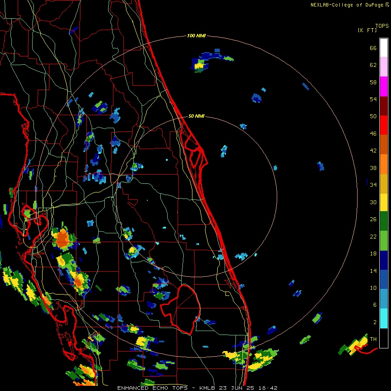Click the 54 legend value
The height and width of the screenshot is (391, 391).
pos(373,99)
